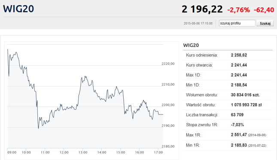Click the Szukaj search button

pos(265,23)
